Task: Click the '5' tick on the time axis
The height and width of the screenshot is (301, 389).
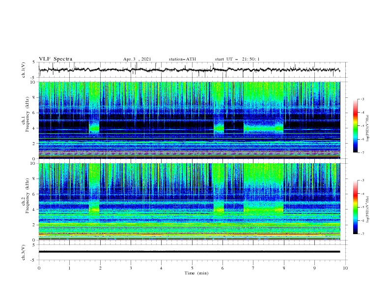Action: coord(192,268)
